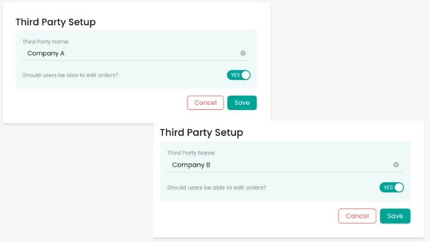The height and width of the screenshot is (242, 430).
Task: Click the Third Party Name label above Company B
Action: [x=191, y=153]
